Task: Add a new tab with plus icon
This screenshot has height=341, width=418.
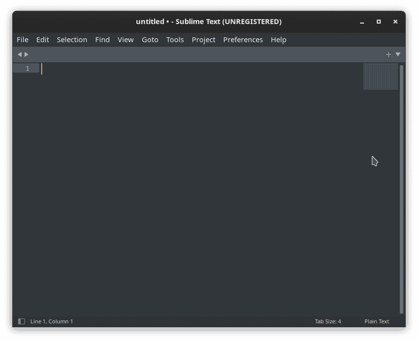Action: (x=389, y=54)
